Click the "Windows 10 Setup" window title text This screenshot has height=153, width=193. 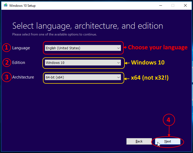click(x=22, y=6)
